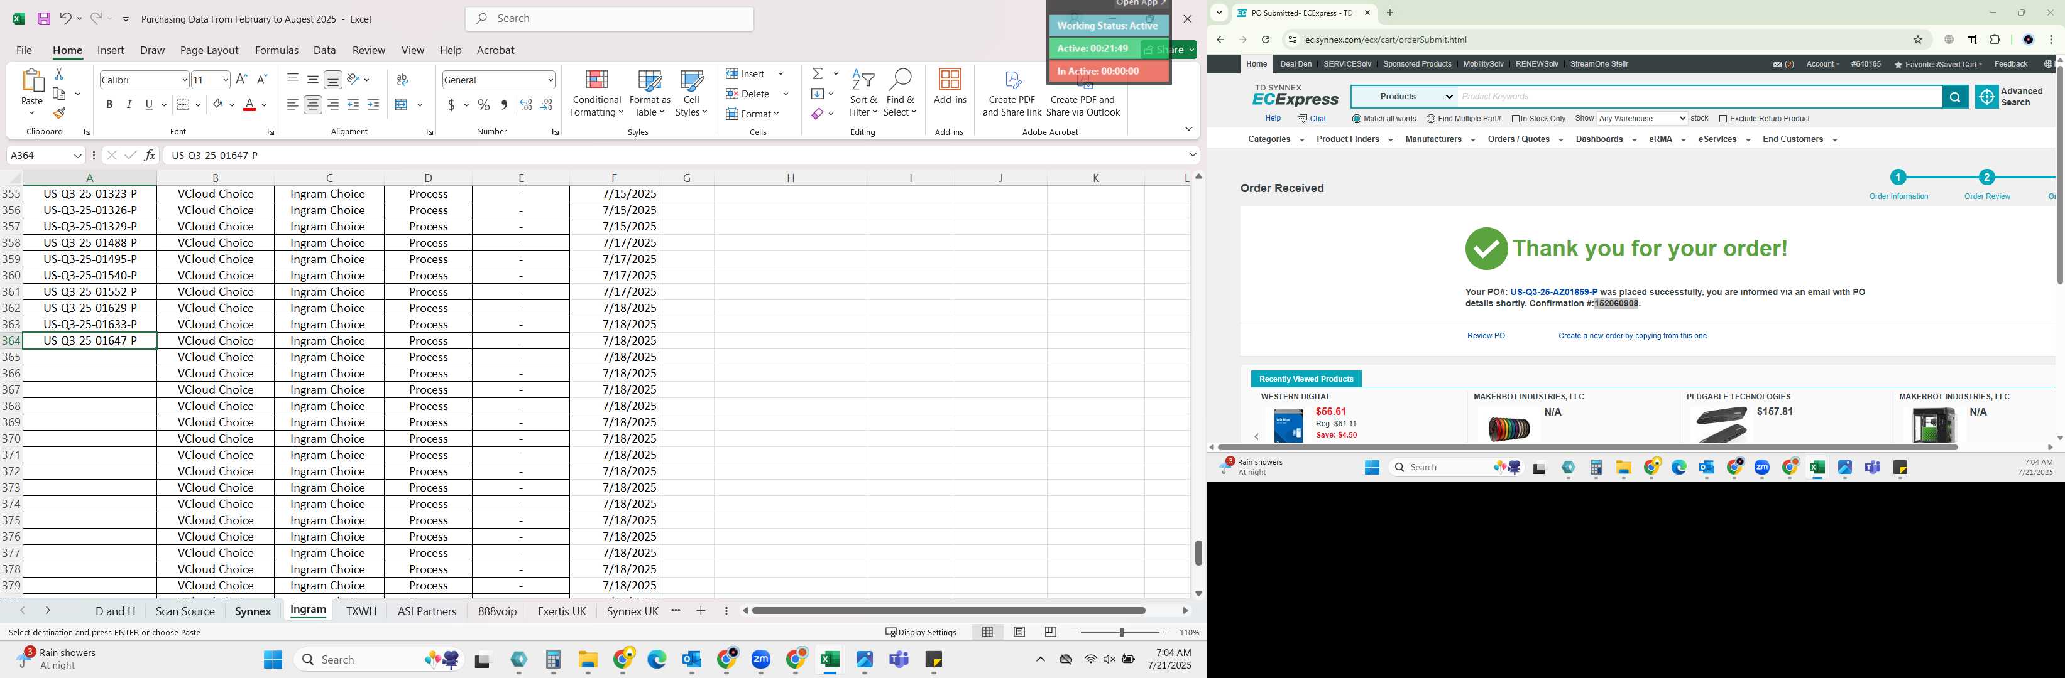
Task: Open Find & Select menu
Action: pos(901,94)
